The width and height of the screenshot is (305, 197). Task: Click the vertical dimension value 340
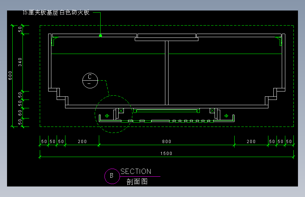click(x=20, y=62)
